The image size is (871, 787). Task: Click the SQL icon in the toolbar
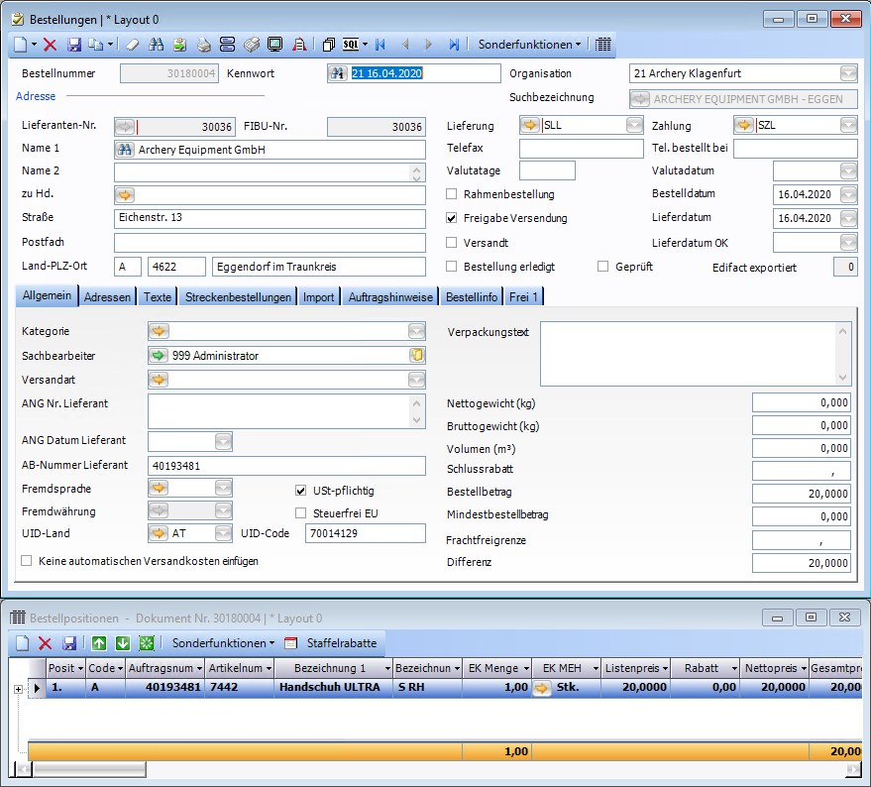[x=351, y=45]
